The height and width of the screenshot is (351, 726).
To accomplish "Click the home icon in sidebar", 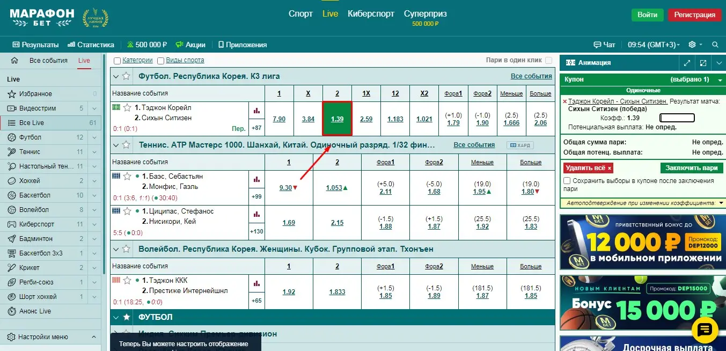I will 14,61.
